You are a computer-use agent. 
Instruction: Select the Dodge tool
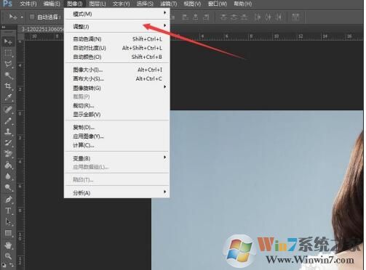8,187
